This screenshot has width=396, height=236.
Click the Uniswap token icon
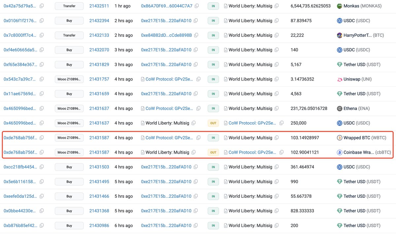(x=339, y=79)
